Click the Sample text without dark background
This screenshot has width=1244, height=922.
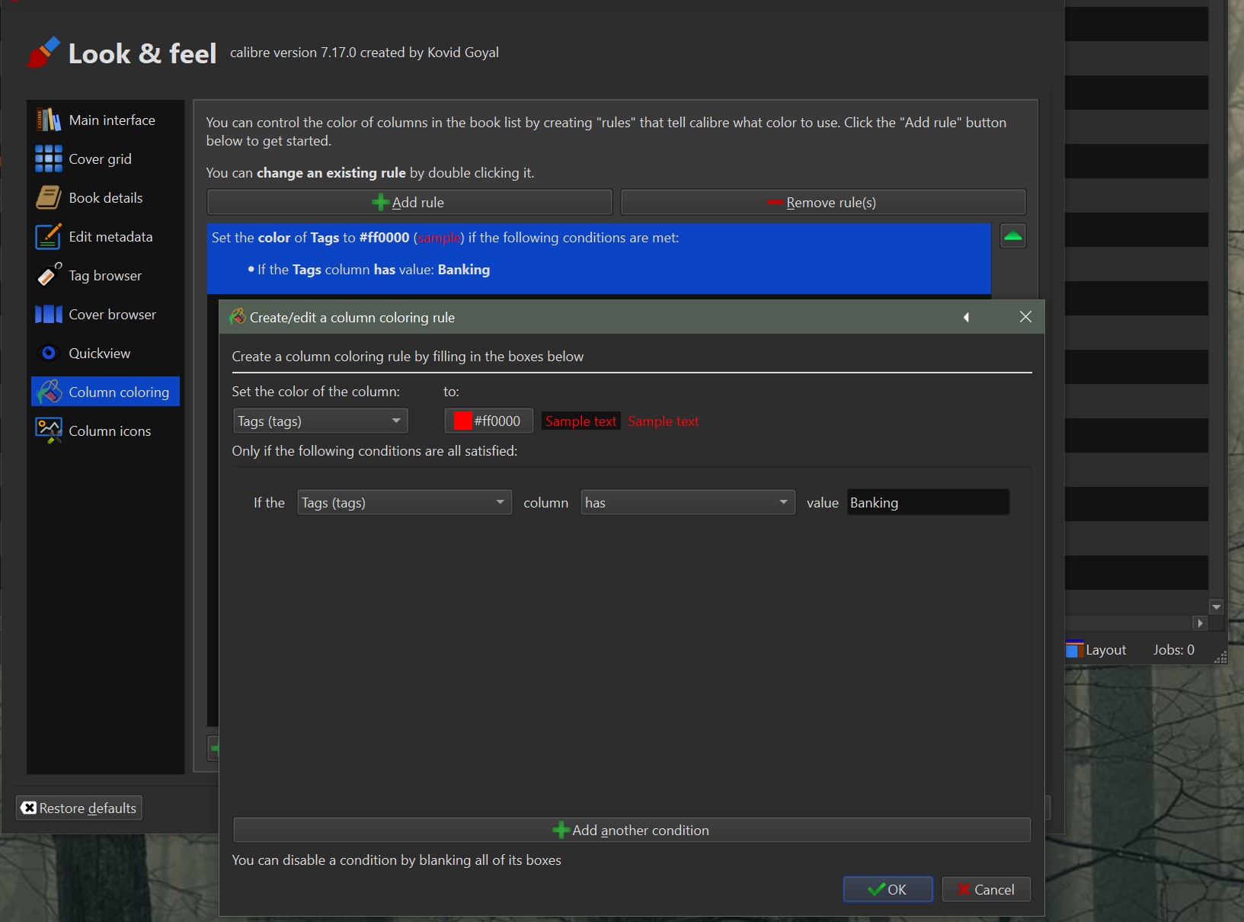[x=663, y=421]
